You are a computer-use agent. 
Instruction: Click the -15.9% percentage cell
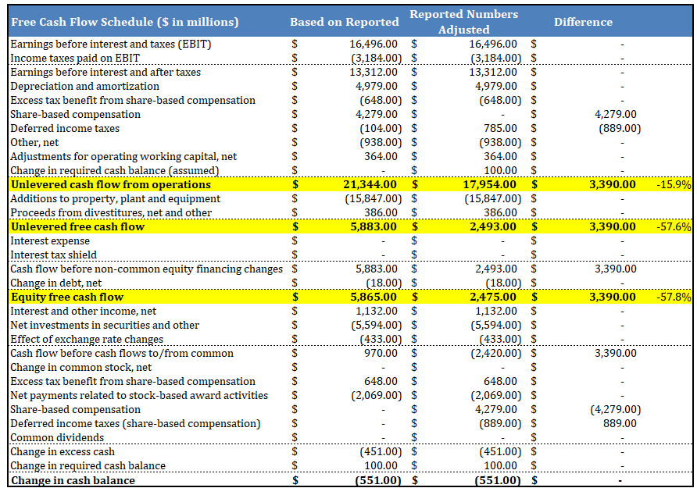click(674, 185)
